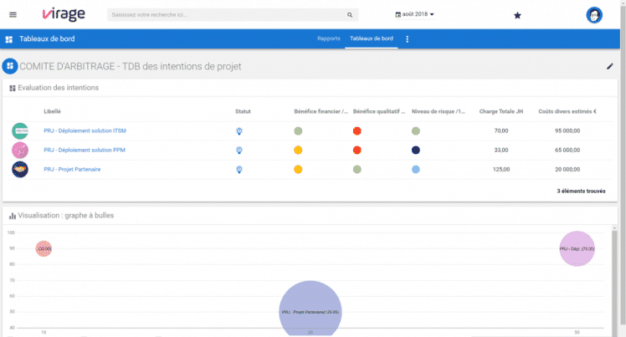Sort by Charge Totale JH column header
Viewport: 626px width, 337px height.
(501, 111)
